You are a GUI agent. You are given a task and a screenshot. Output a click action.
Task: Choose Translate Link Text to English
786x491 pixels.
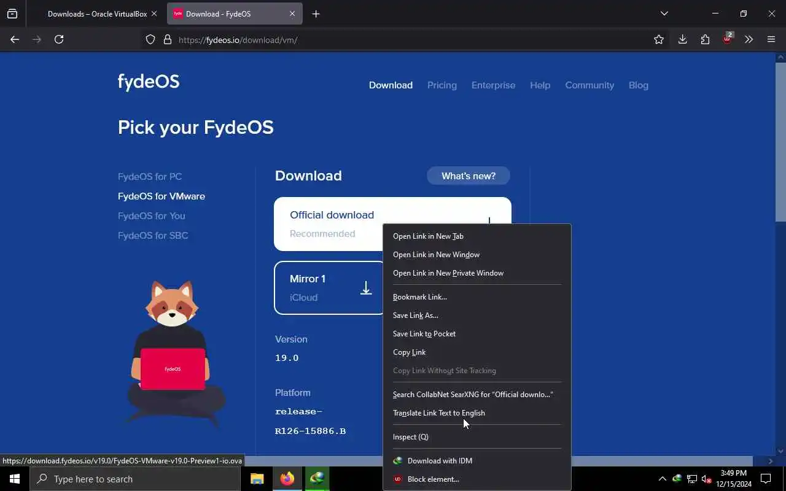click(477, 413)
